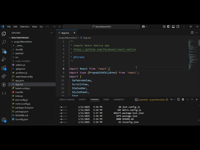This screenshot has height=150, width=200.
Task: Open Customize Layout icon
Action: coord(164,27)
